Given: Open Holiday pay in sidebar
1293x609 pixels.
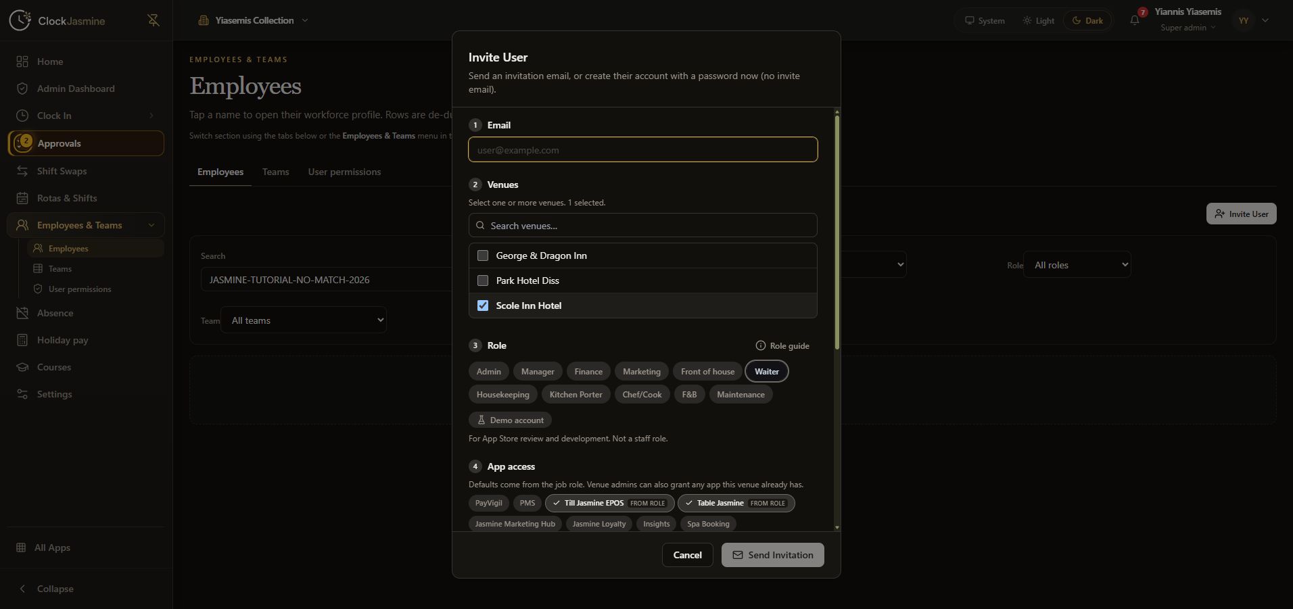Looking at the screenshot, I should 86,340.
